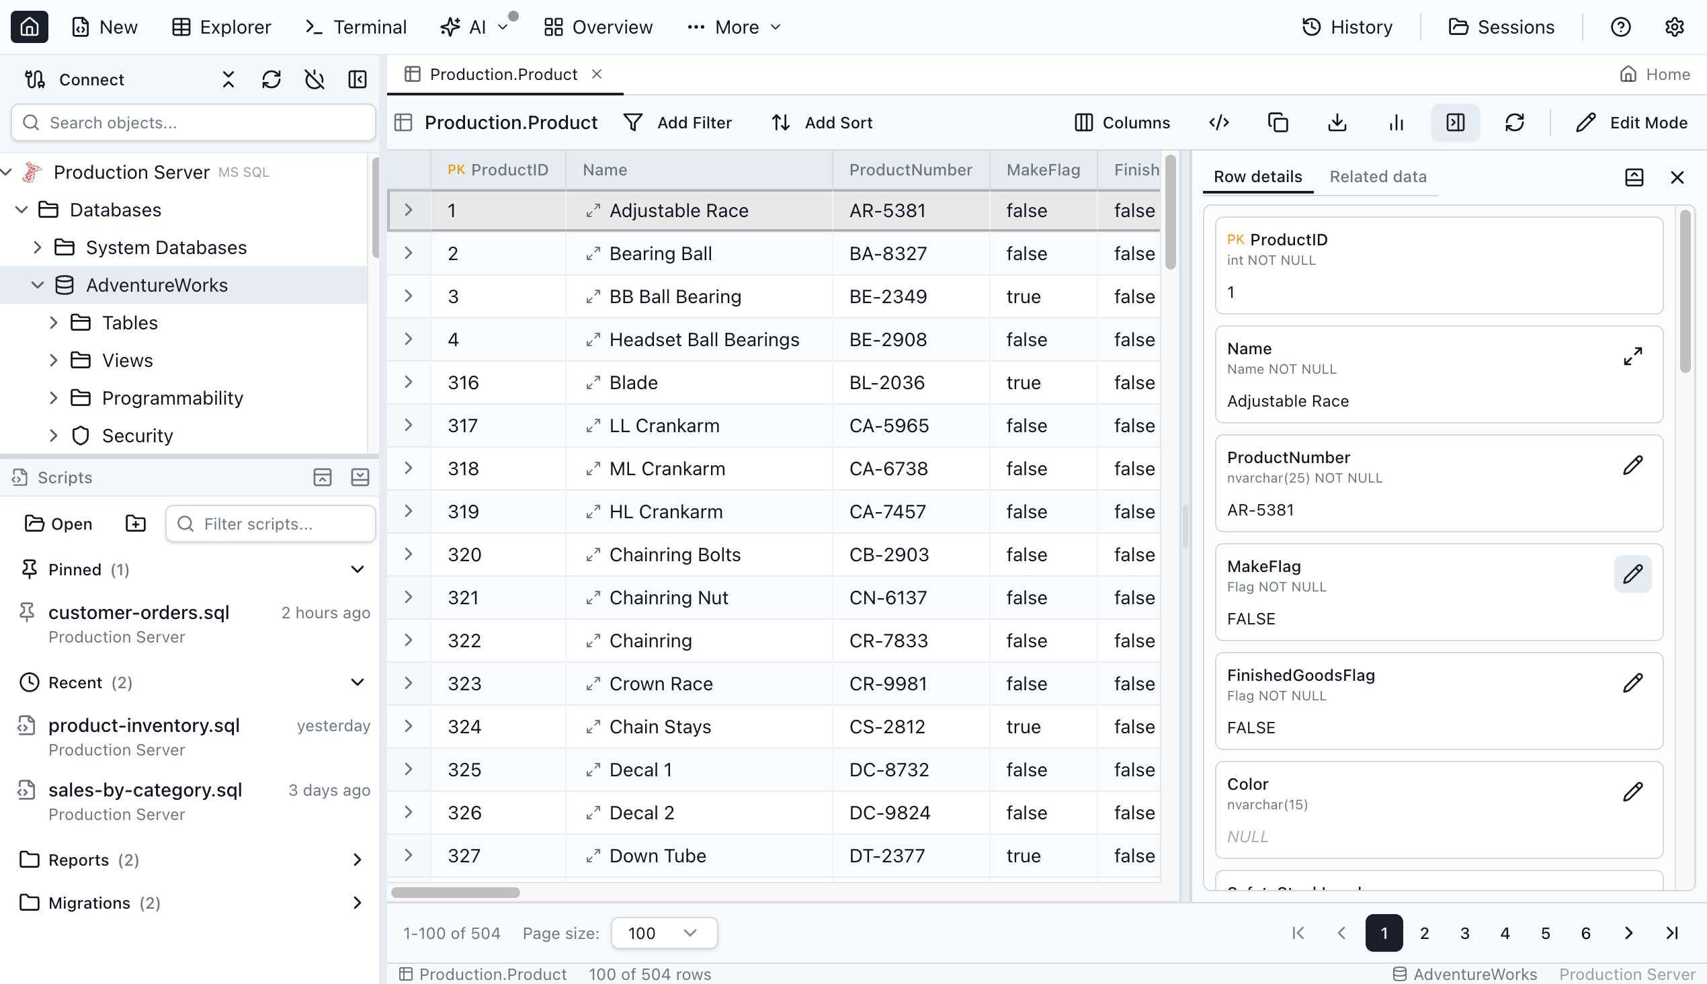Copy the query results to clipboard
Viewport: 1707px width, 984px height.
[1277, 122]
